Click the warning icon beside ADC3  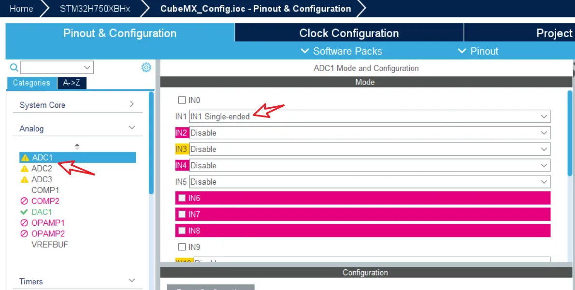[x=25, y=180]
